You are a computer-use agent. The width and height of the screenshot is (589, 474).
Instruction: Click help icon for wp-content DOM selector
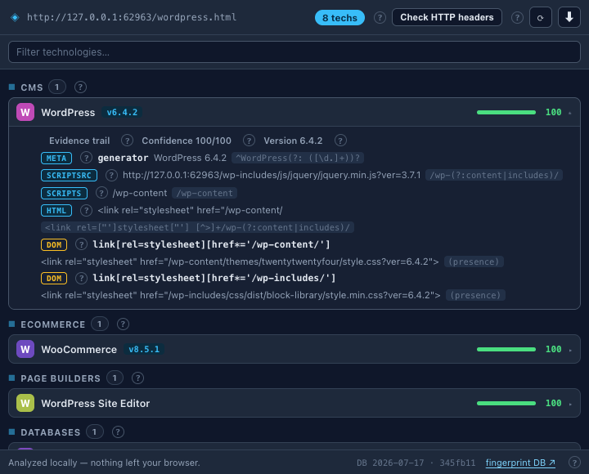(81, 244)
